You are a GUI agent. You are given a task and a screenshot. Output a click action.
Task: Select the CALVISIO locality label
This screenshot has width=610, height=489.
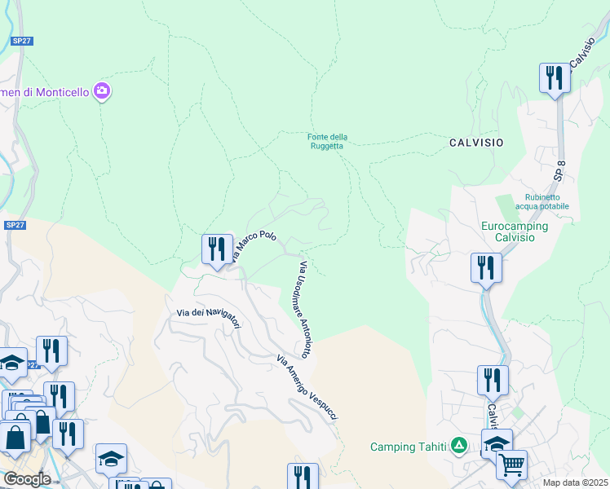[476, 143]
